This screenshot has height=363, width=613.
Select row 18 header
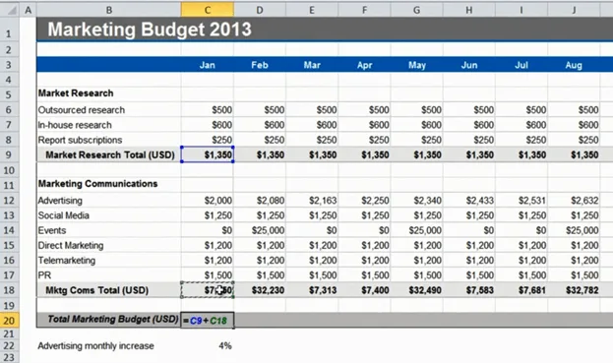9,290
